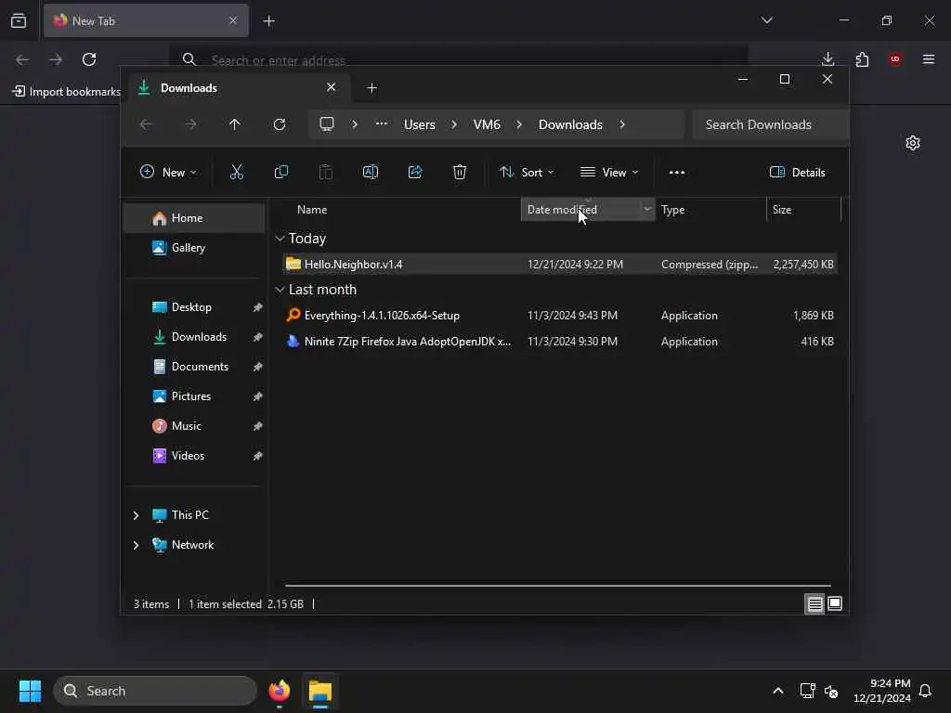The image size is (951, 713).
Task: Click the uBlock Origin icon in Firefox
Action: click(x=895, y=58)
